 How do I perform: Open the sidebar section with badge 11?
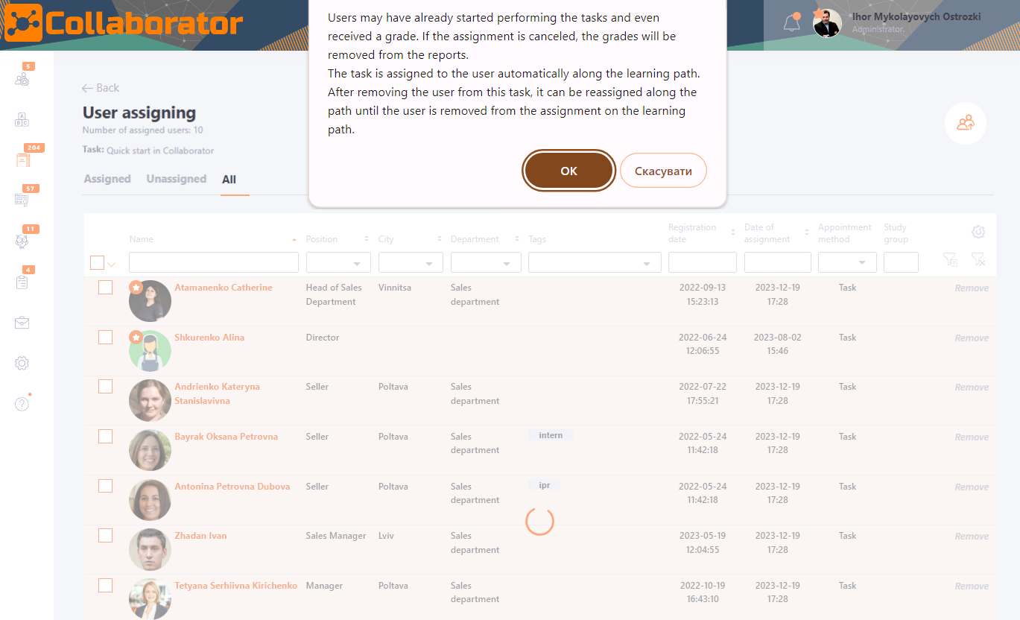[x=22, y=241]
